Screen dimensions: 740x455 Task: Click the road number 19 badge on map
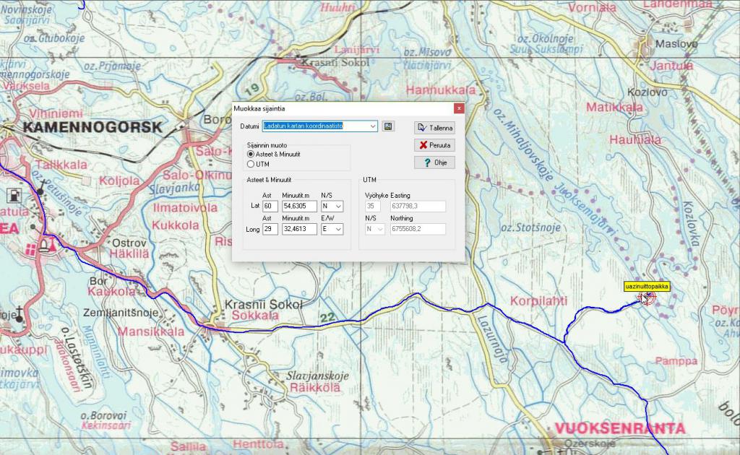pyautogui.click(x=252, y=90)
